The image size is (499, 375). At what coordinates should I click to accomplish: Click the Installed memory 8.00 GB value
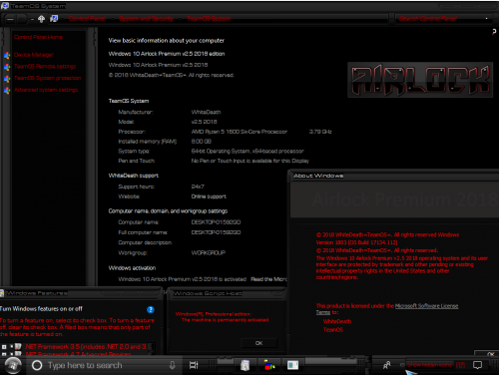point(202,142)
